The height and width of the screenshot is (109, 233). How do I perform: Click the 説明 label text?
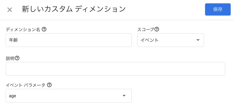click(10, 58)
